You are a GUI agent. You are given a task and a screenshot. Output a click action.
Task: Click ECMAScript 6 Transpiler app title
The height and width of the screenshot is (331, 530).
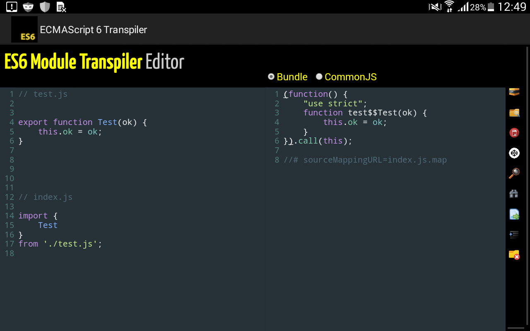pyautogui.click(x=94, y=30)
